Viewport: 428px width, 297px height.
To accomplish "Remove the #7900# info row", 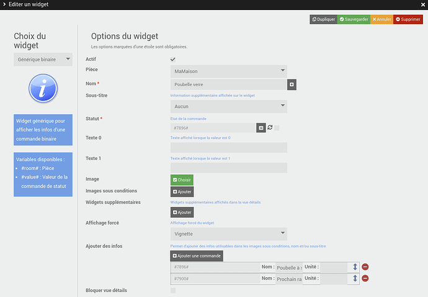I will (x=365, y=279).
